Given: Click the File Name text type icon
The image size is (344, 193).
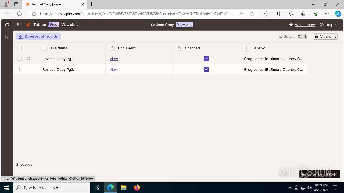Looking at the screenshot, I should pos(45,48).
